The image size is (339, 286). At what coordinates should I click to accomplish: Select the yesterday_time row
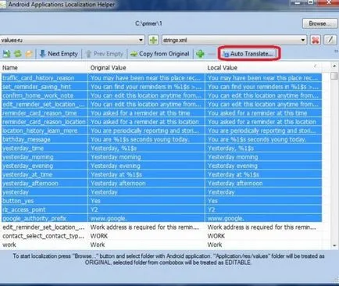pyautogui.click(x=162, y=148)
